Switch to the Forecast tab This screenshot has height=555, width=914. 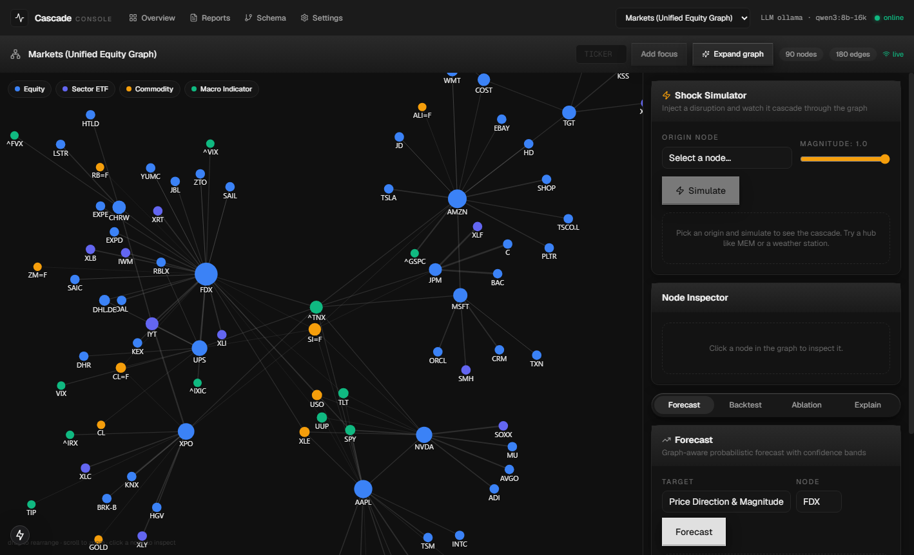click(x=684, y=405)
